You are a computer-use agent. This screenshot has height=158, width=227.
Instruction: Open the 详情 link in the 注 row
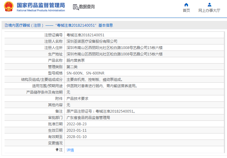coord(70,150)
